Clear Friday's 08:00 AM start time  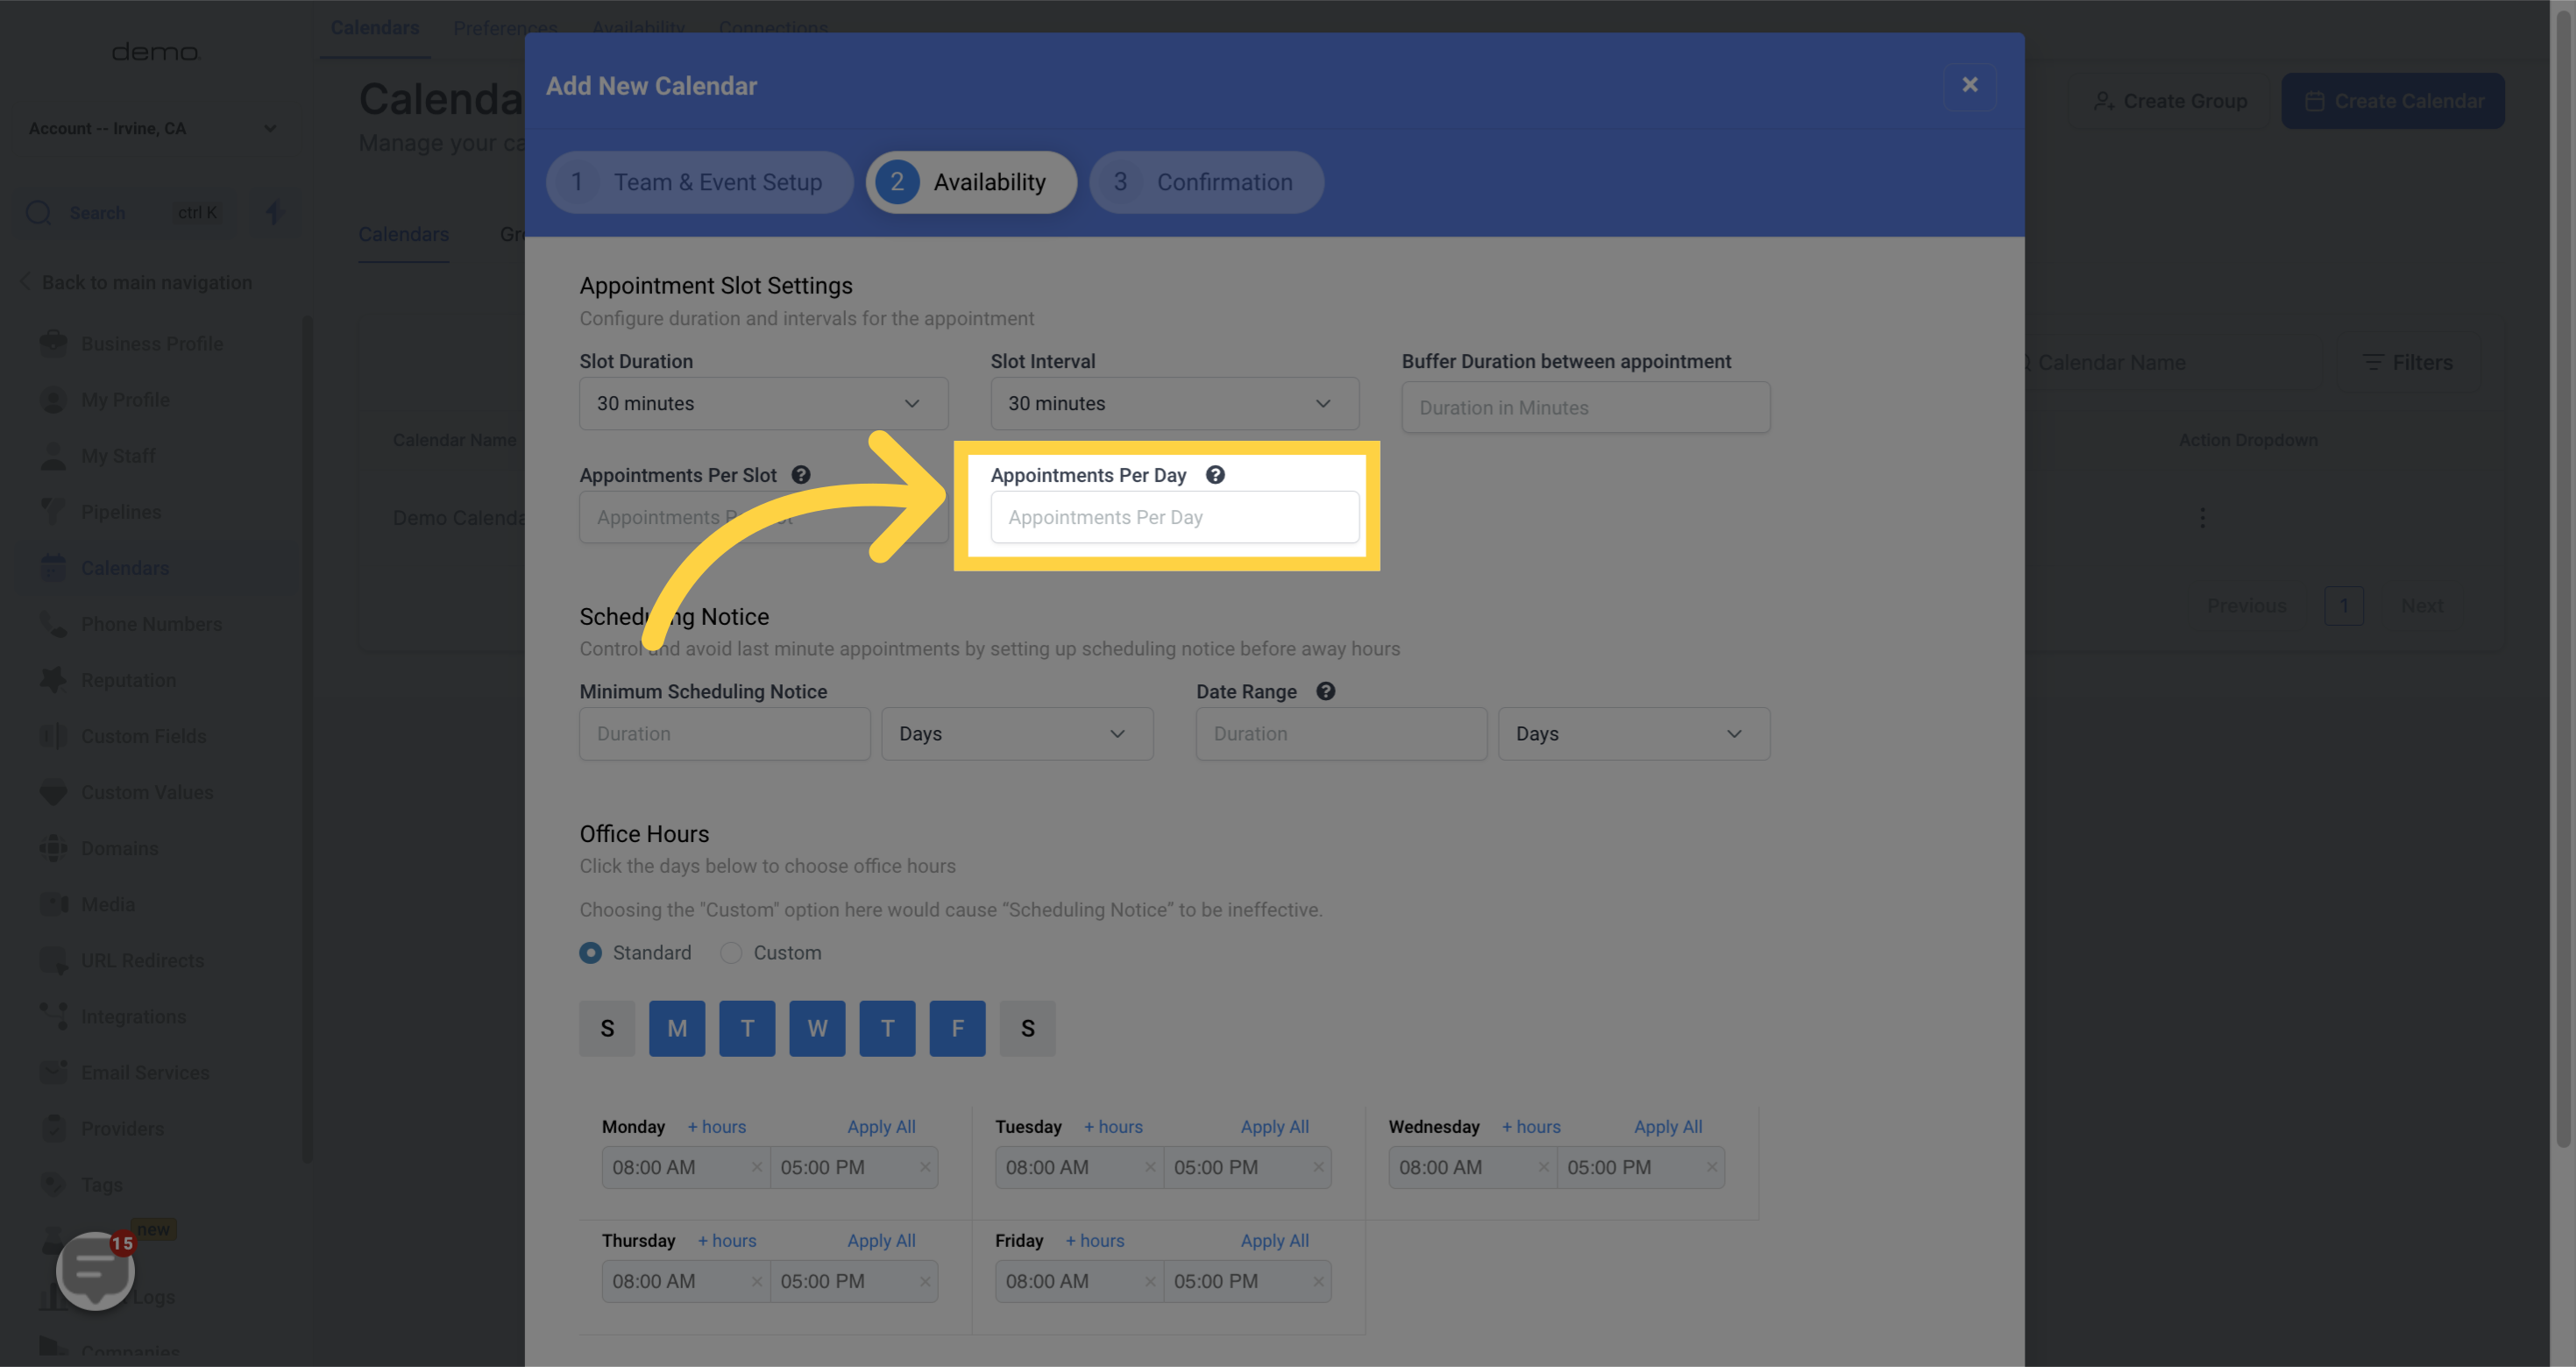[x=1150, y=1281]
